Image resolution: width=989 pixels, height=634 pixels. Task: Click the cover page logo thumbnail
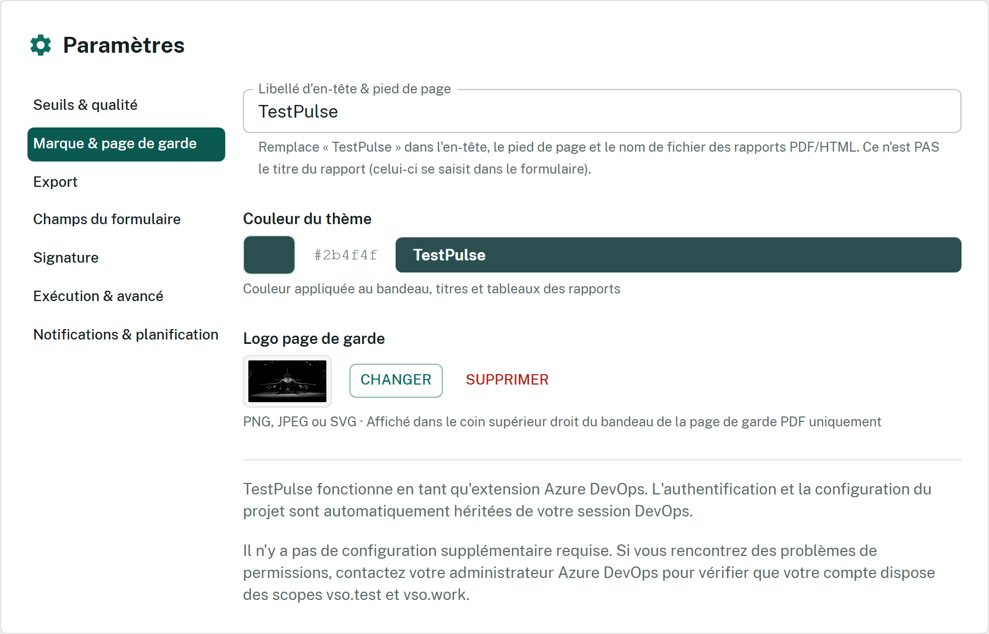coord(287,381)
